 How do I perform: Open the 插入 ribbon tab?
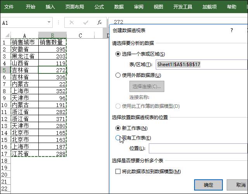coord(50,7)
